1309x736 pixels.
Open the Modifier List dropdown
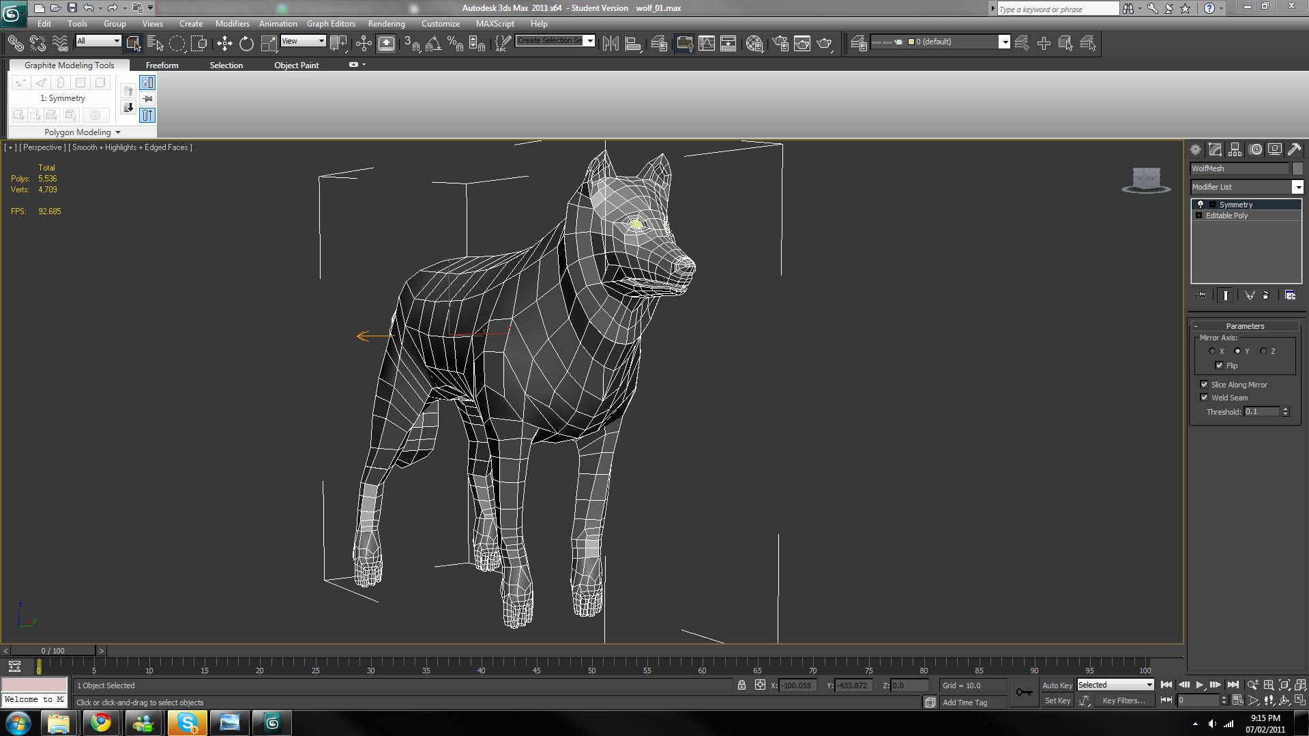tap(1298, 186)
